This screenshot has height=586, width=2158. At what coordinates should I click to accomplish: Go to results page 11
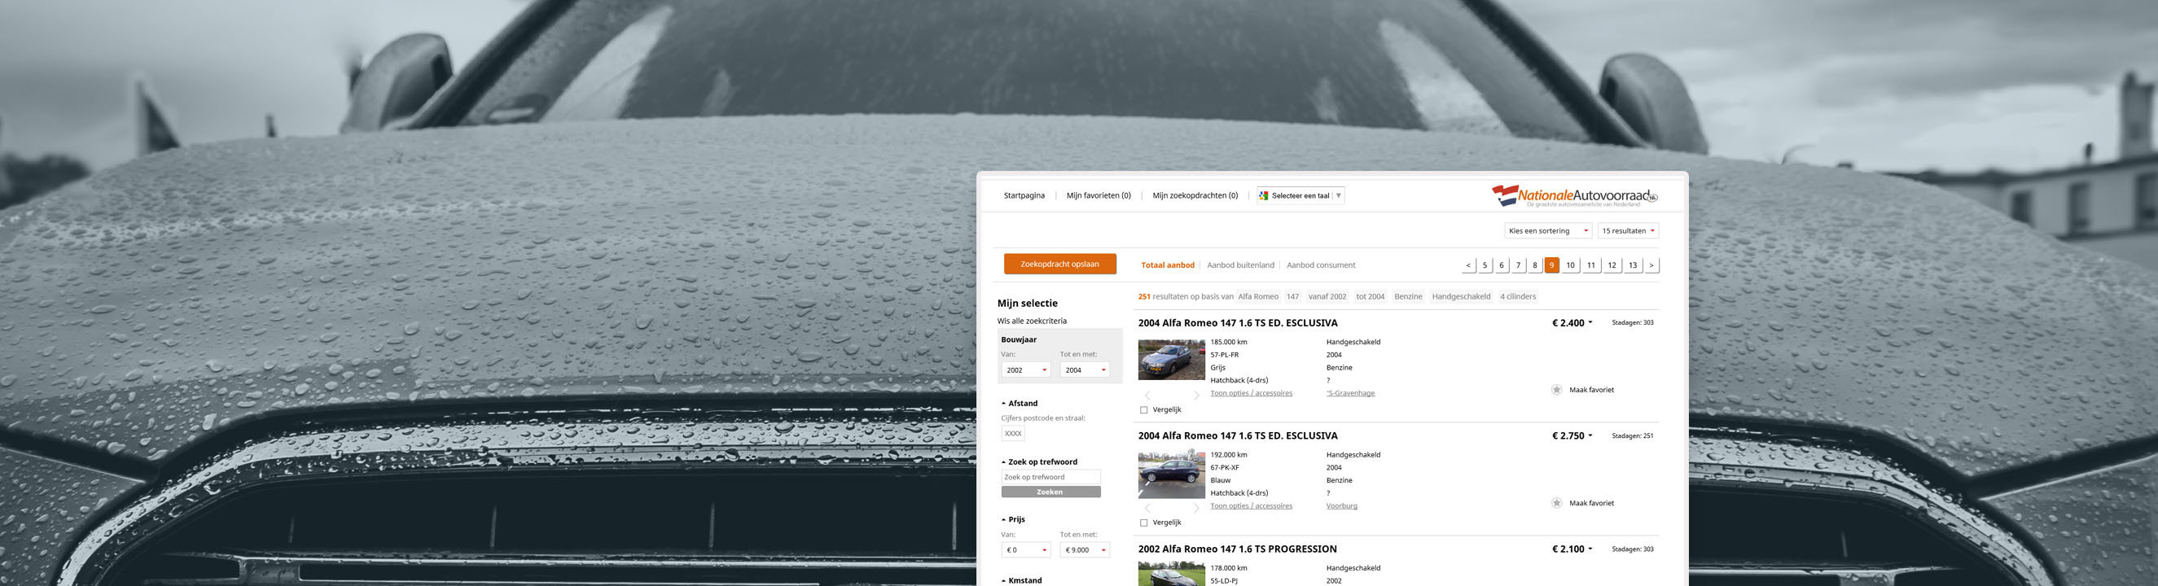click(1591, 265)
